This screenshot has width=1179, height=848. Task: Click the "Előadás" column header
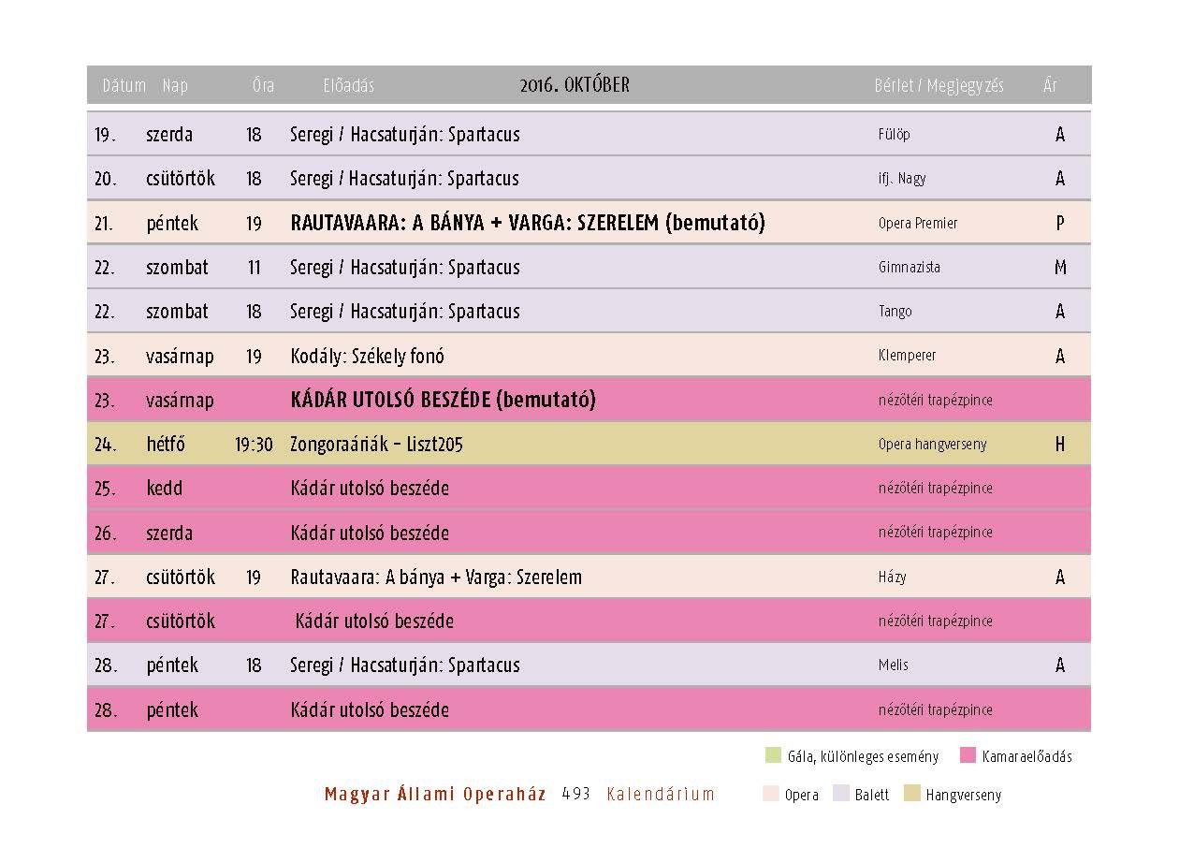point(348,85)
